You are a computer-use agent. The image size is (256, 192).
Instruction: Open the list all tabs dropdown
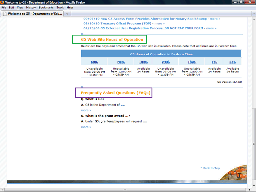[254, 14]
